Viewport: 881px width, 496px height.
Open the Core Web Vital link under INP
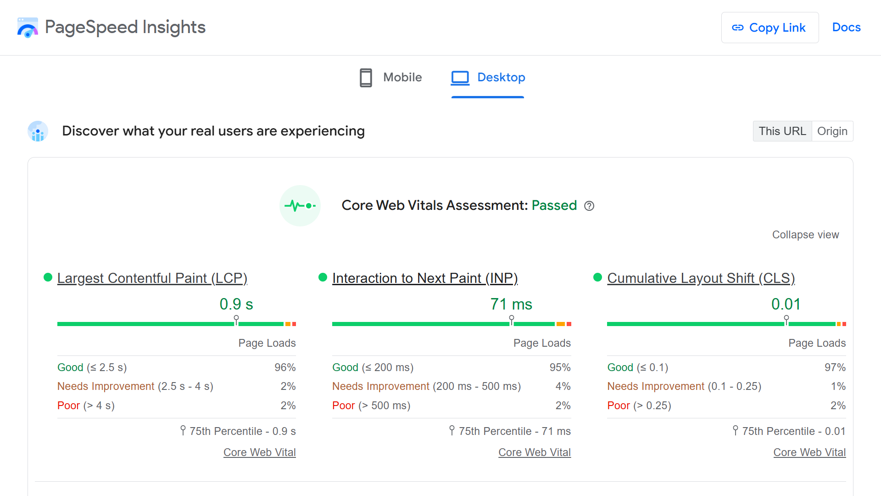tap(535, 452)
